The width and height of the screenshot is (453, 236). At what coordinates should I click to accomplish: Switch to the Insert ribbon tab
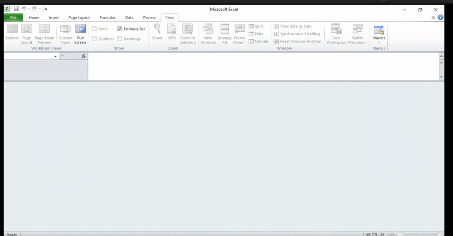click(x=54, y=18)
